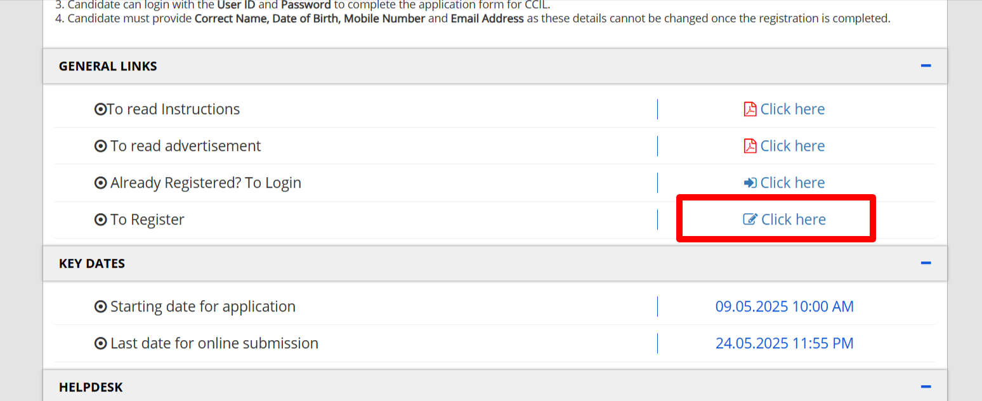The height and width of the screenshot is (401, 982).
Task: Click the starting date 09.05.2025 10:00 AM
Action: 784,306
